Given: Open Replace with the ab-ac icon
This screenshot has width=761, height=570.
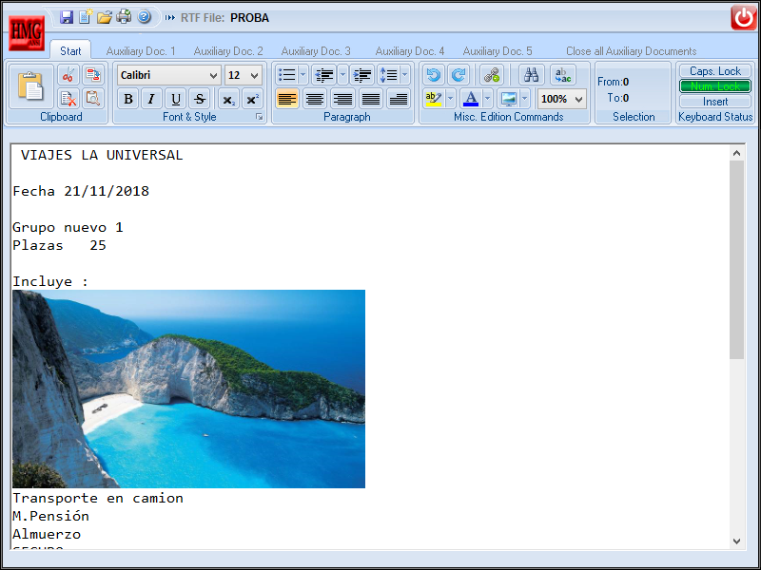Looking at the screenshot, I should (x=563, y=75).
